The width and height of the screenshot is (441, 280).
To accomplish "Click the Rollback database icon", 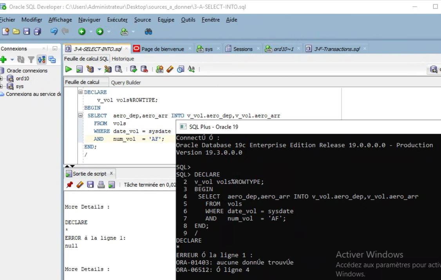I will coord(144,69).
